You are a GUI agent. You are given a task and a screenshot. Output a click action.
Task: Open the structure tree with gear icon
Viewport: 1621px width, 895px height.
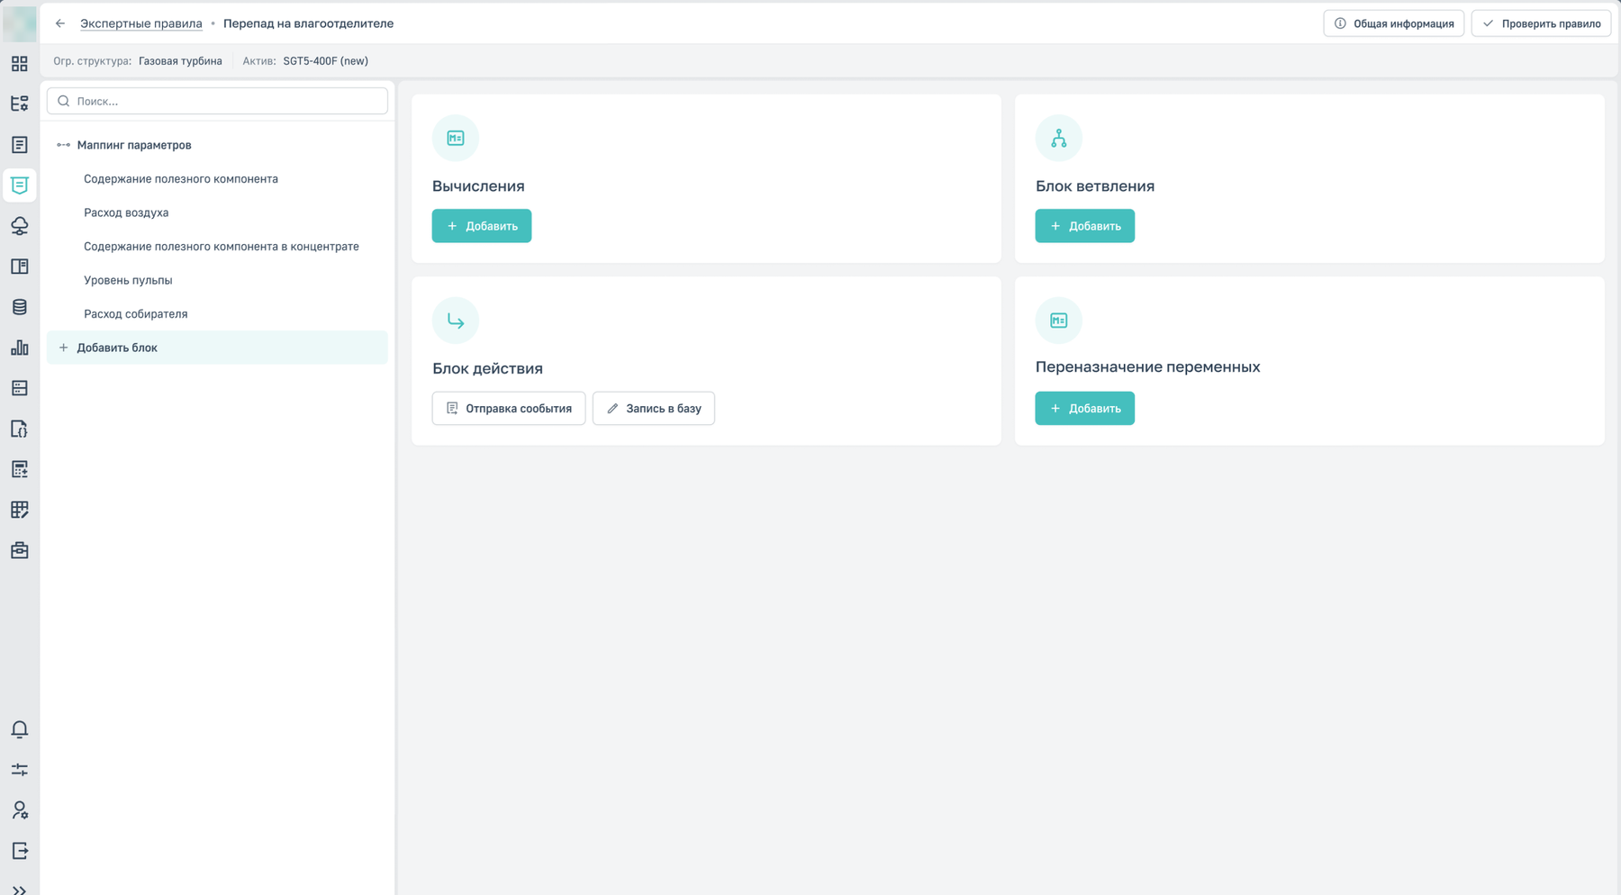(20, 104)
